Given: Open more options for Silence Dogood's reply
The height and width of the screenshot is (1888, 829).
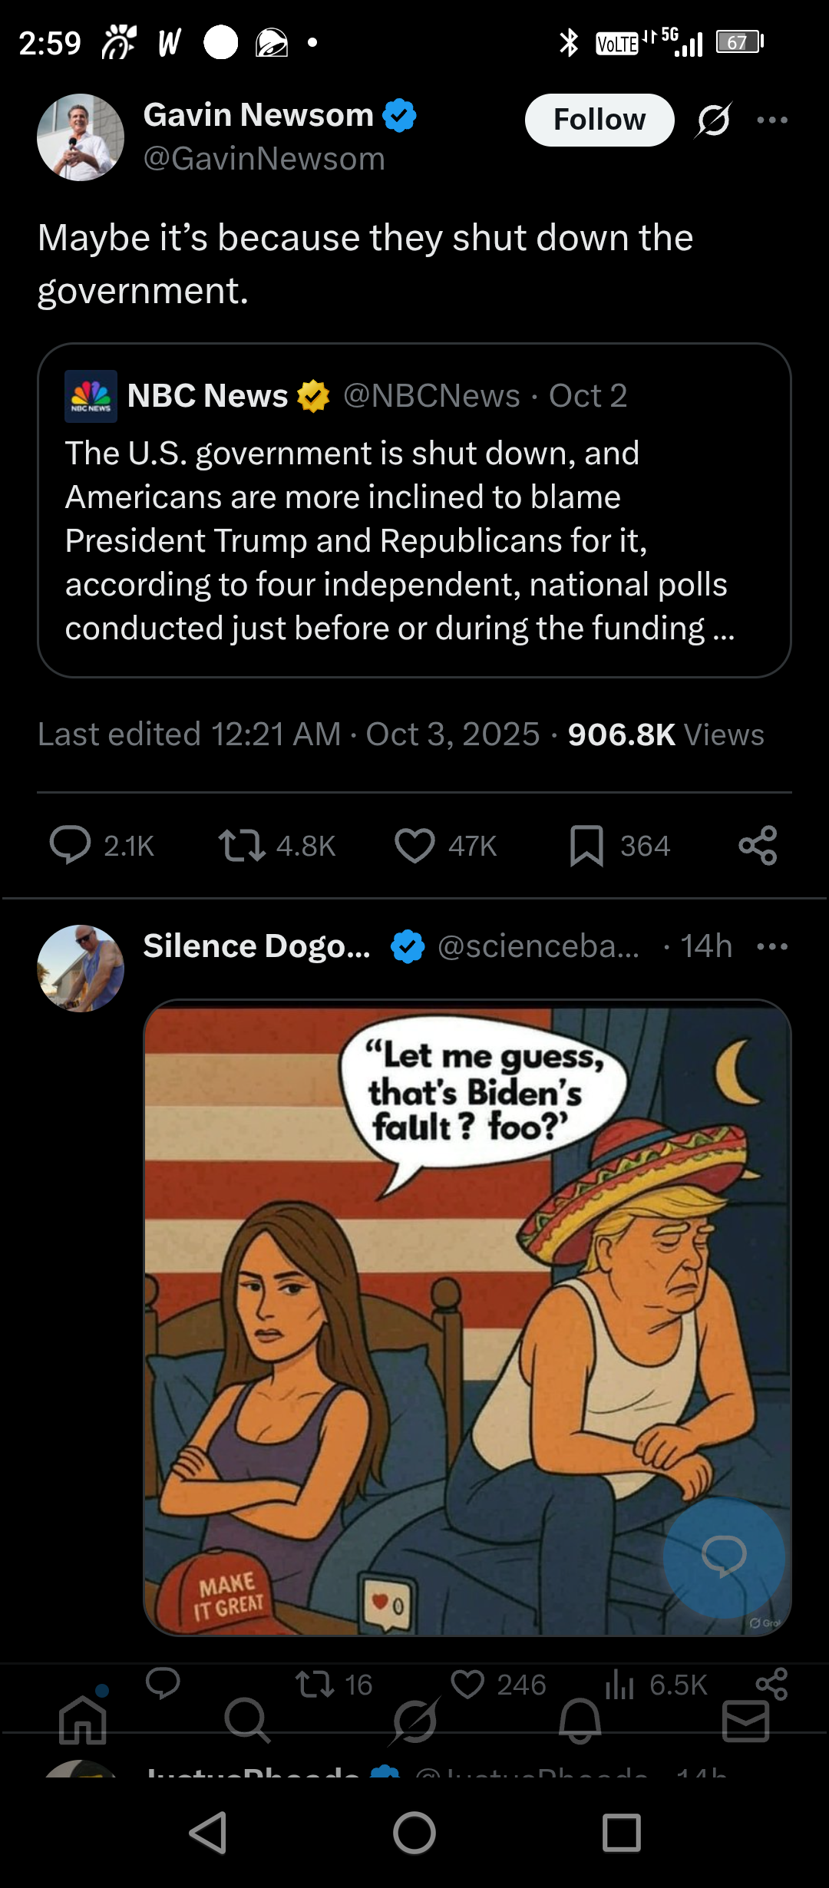Looking at the screenshot, I should point(771,946).
